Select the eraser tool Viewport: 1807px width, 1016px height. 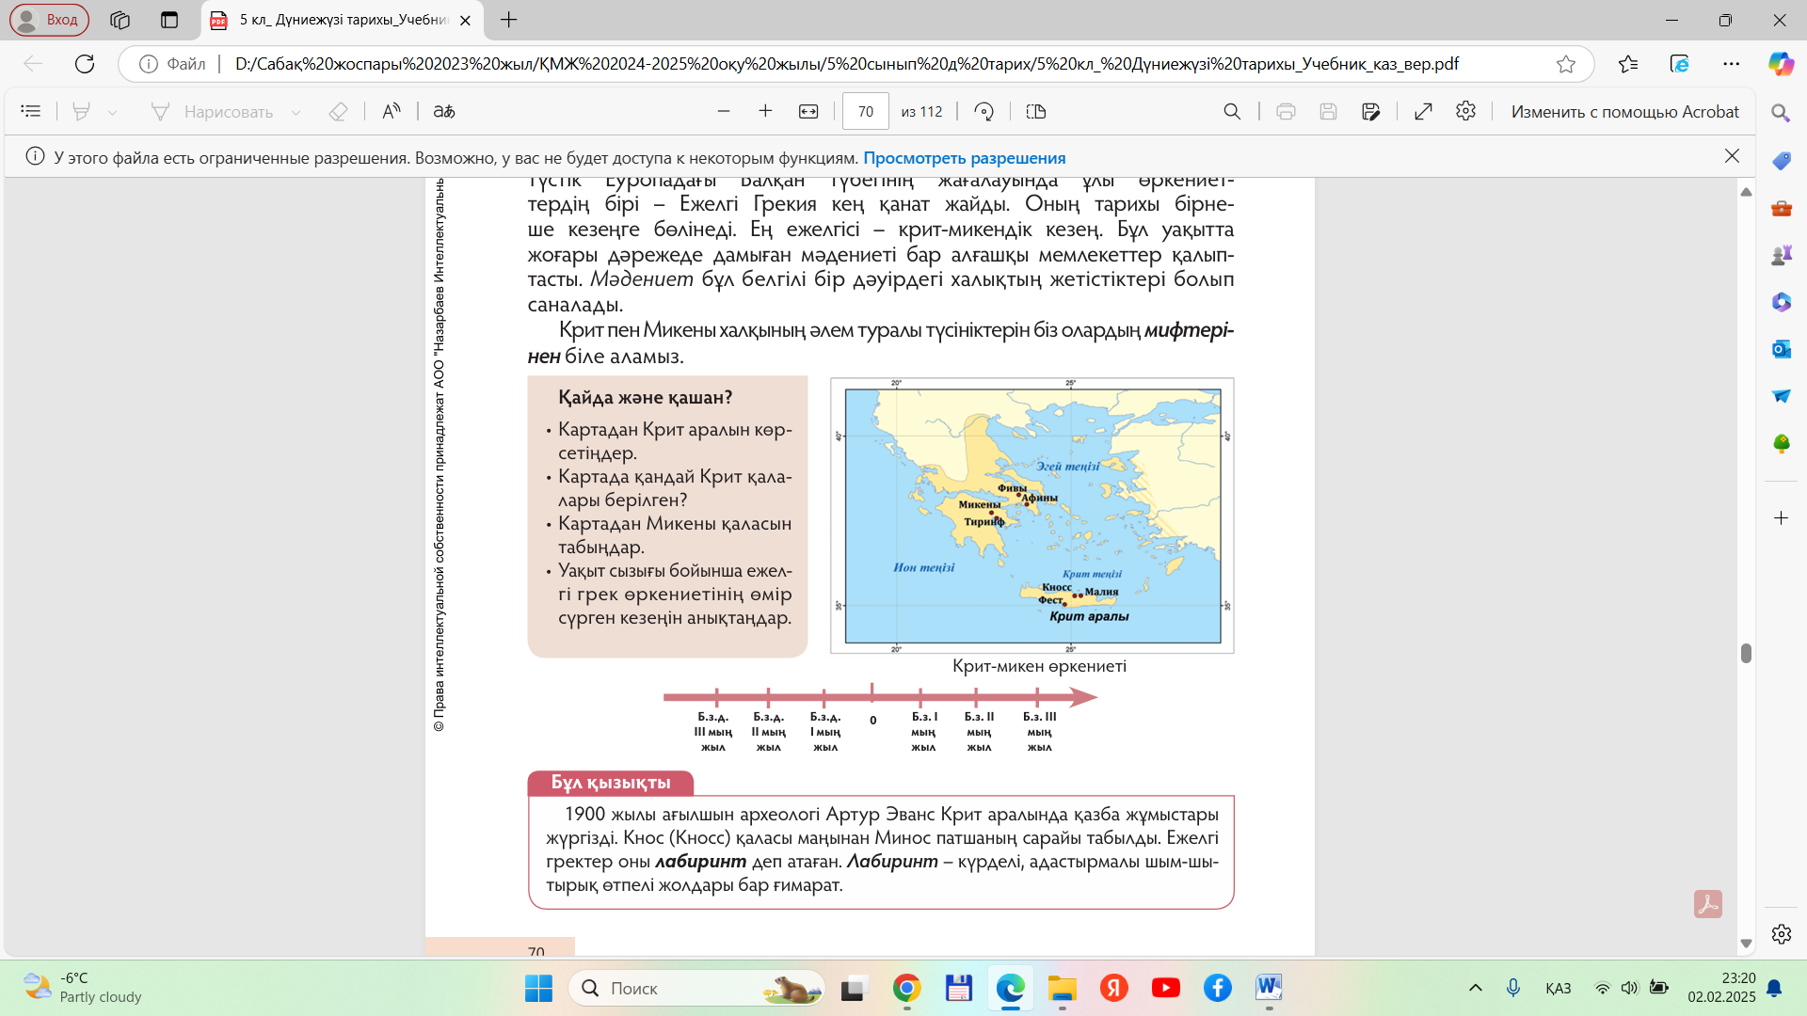[x=338, y=111]
